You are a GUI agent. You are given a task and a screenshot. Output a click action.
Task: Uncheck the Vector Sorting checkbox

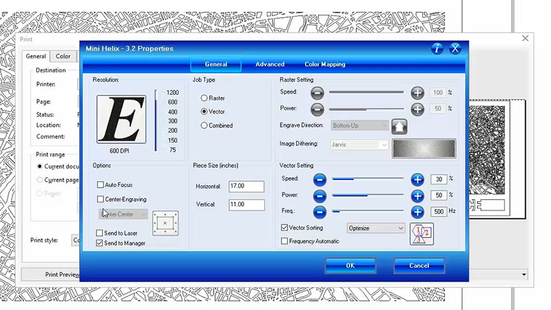[x=285, y=228]
